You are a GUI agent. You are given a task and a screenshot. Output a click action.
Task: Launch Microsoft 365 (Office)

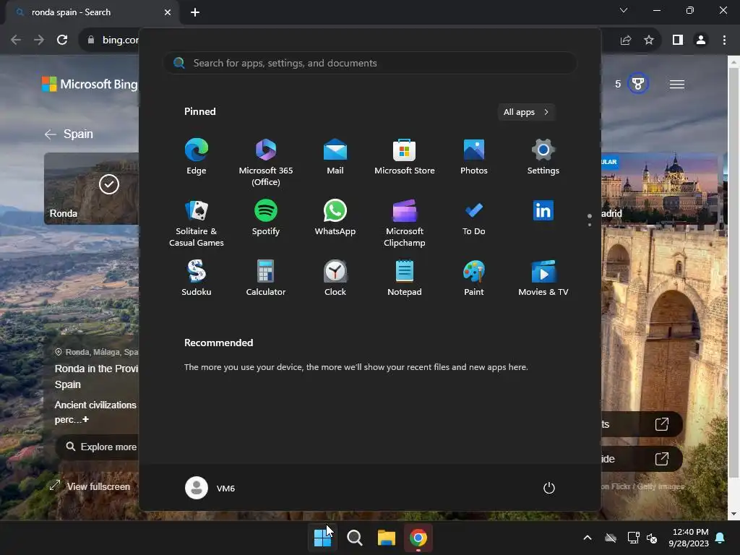click(x=266, y=162)
